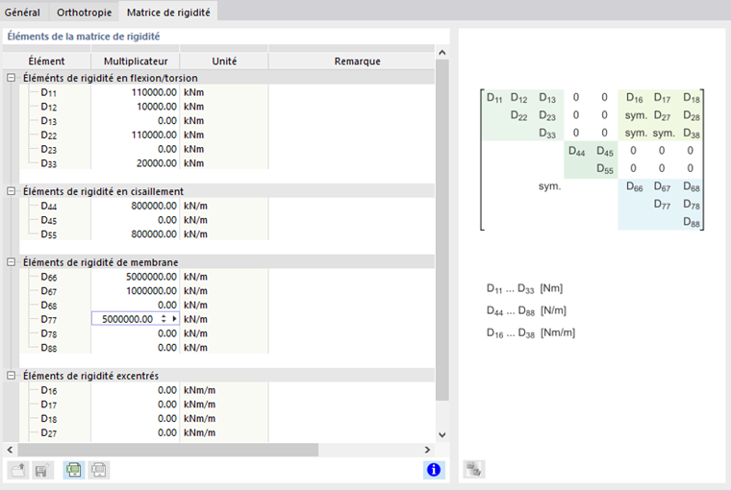Switch to the Orthotropie tab
Screen dimensions: 731x491
point(85,12)
